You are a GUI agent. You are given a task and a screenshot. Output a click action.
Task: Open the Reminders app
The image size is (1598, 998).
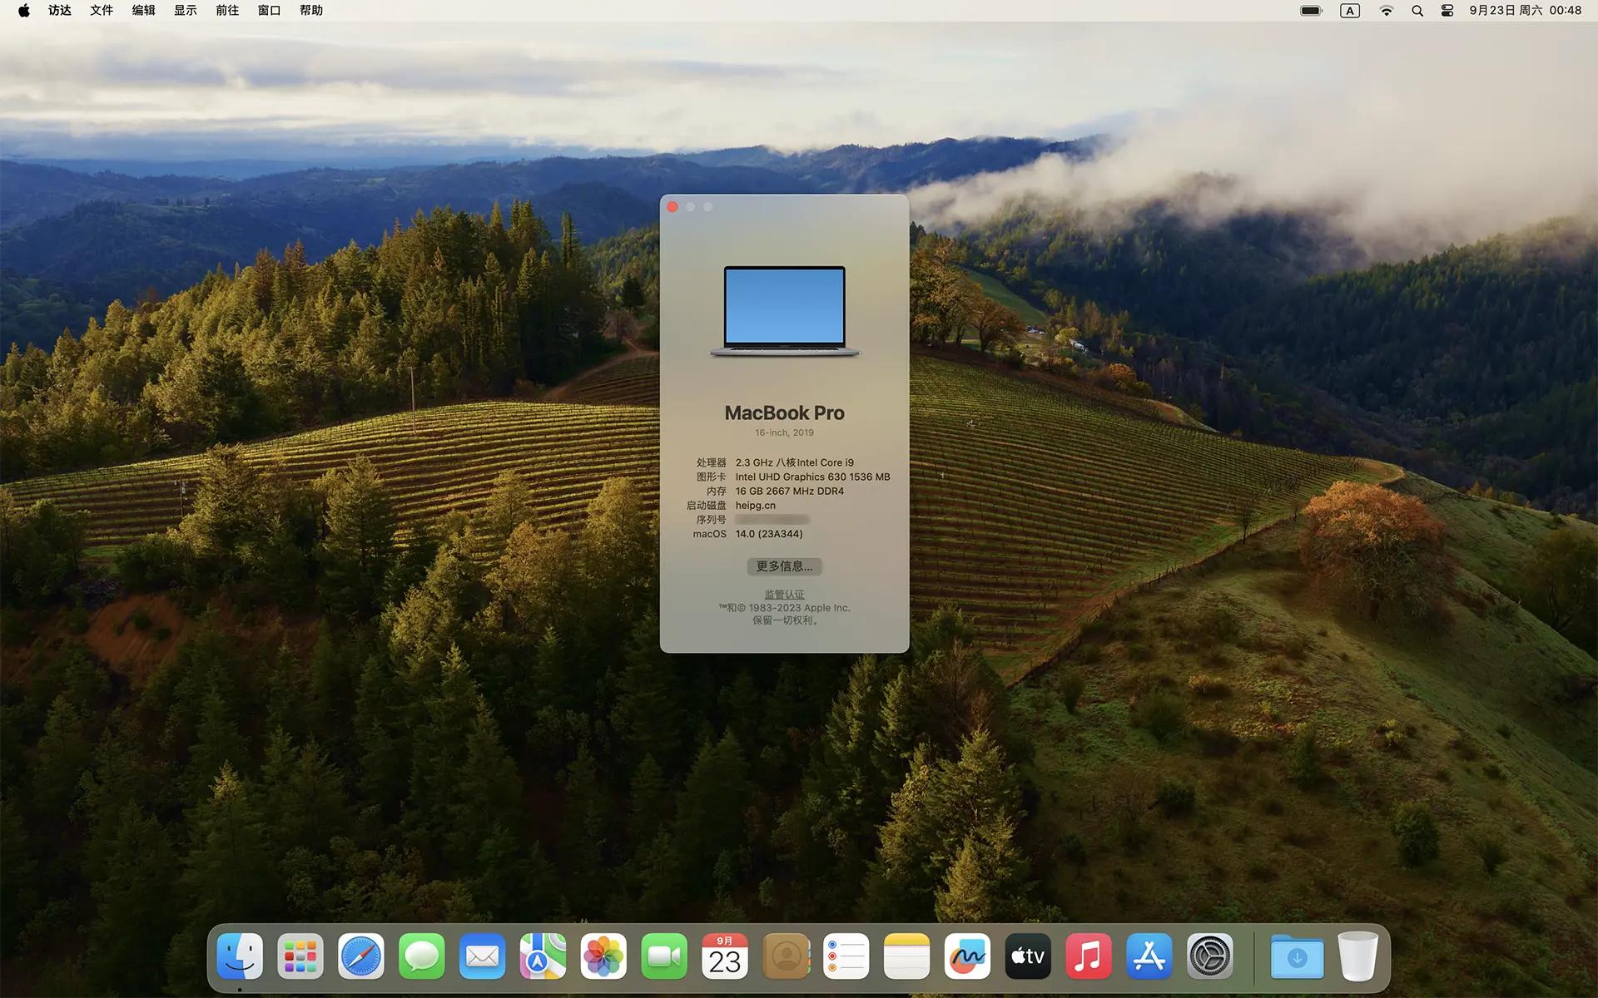tap(846, 956)
